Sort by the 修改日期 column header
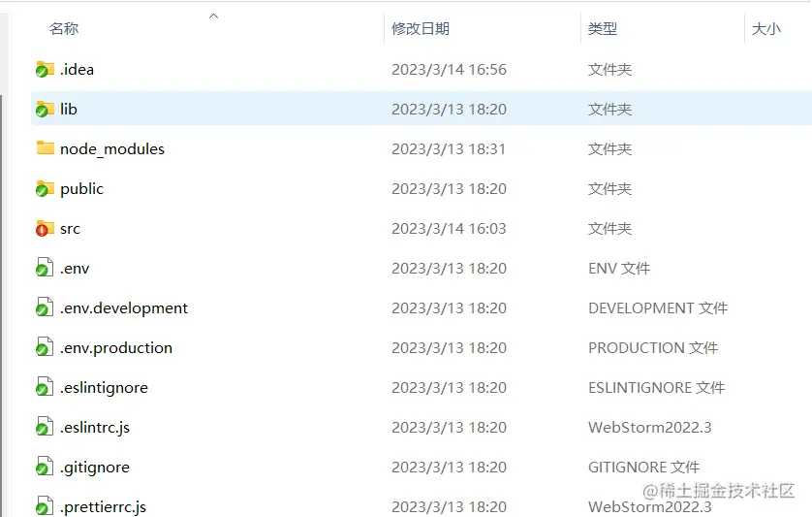812x517 pixels. pyautogui.click(x=420, y=28)
